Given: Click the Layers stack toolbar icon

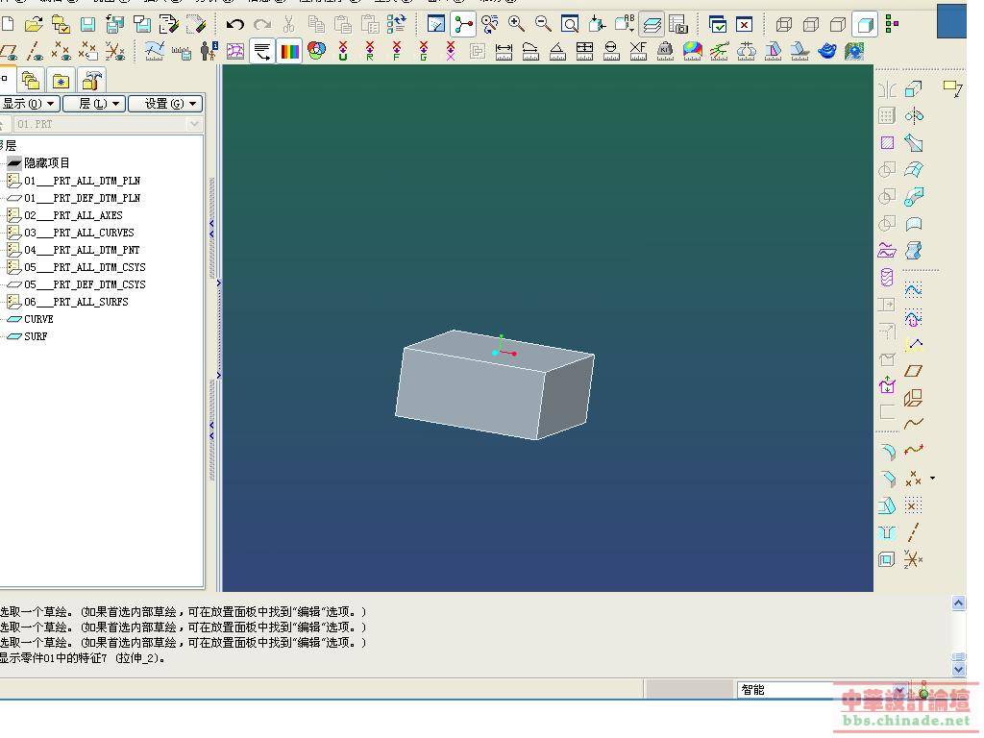Looking at the screenshot, I should pos(652,25).
